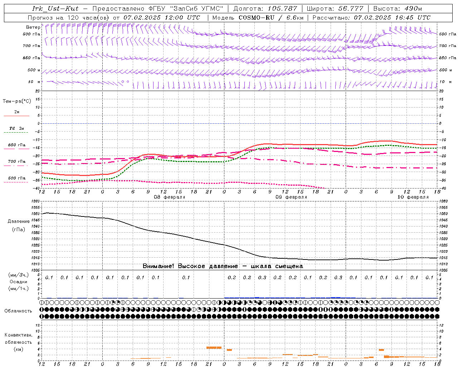
Task: Click the "Осадки" precipitation label
Action: [x=19, y=282]
